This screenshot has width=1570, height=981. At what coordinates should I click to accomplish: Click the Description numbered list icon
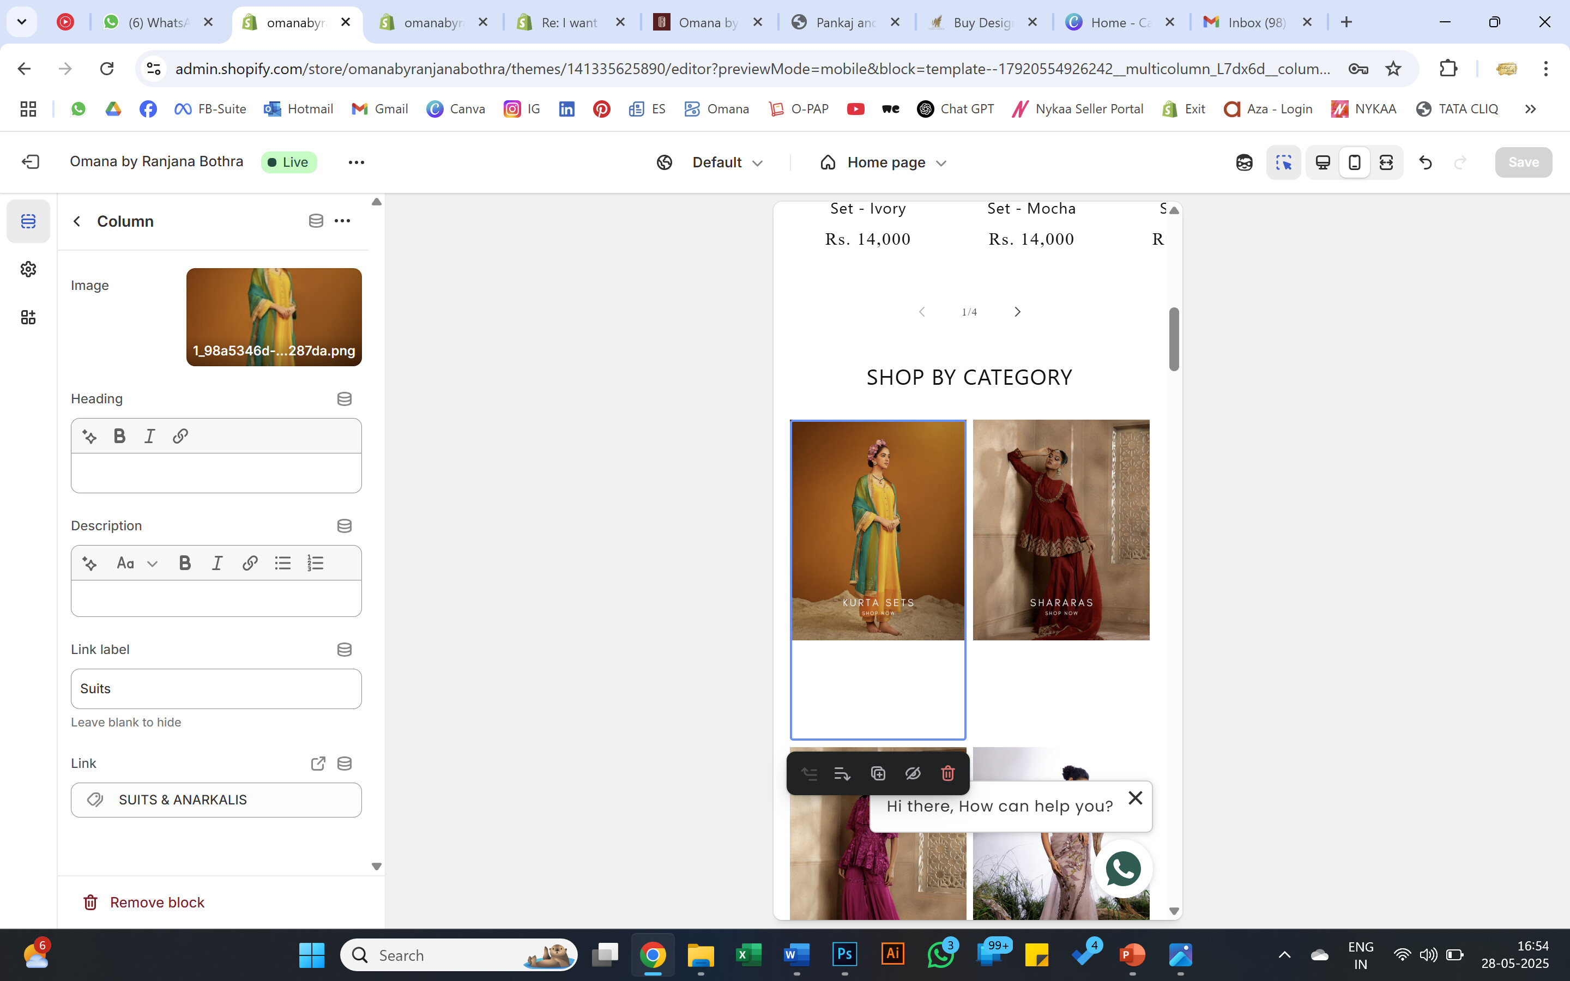click(x=315, y=563)
